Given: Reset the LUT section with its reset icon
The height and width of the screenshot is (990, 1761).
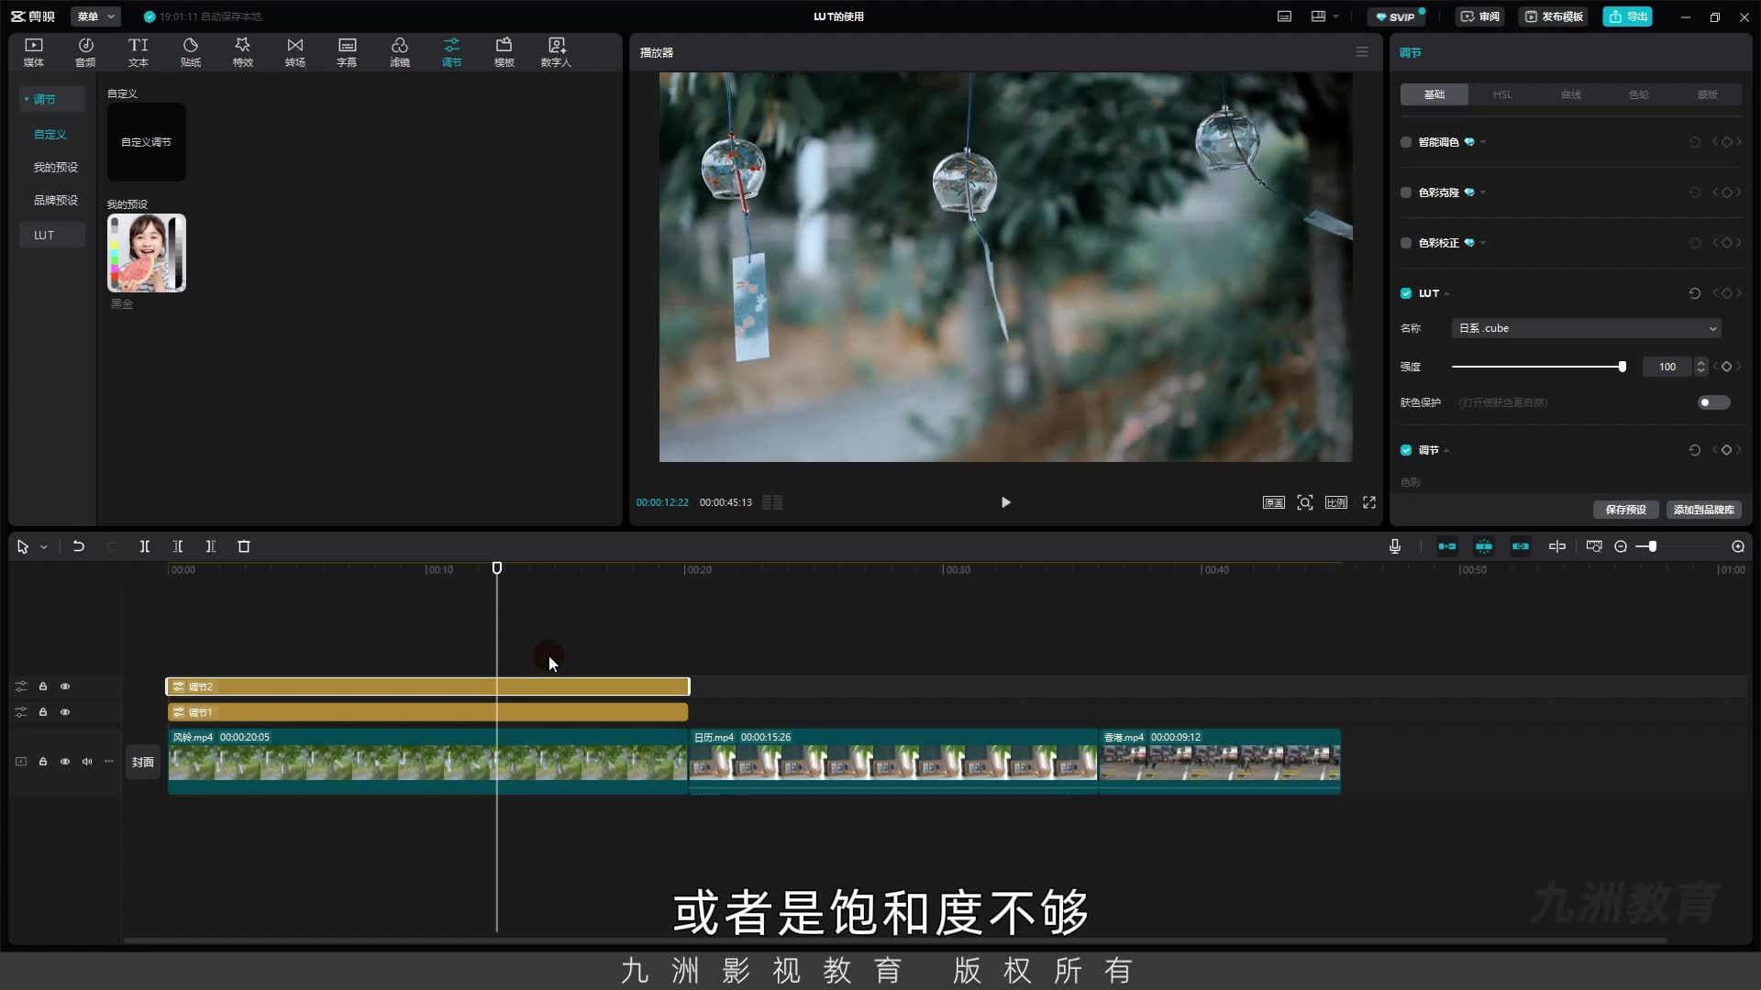Looking at the screenshot, I should 1695,293.
